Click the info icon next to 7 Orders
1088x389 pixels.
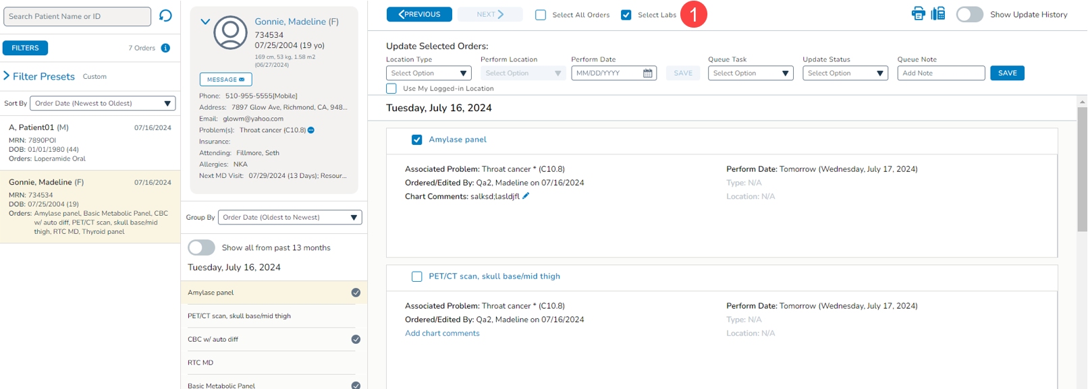[165, 48]
